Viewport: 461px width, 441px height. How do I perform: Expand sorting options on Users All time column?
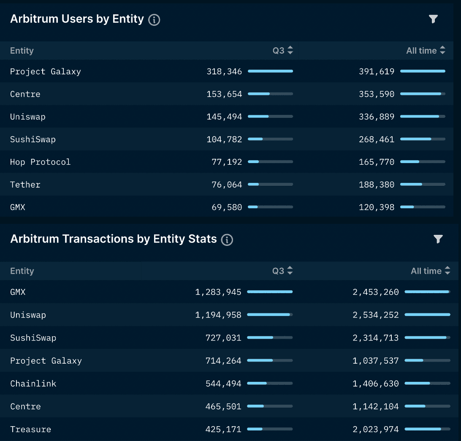(442, 50)
